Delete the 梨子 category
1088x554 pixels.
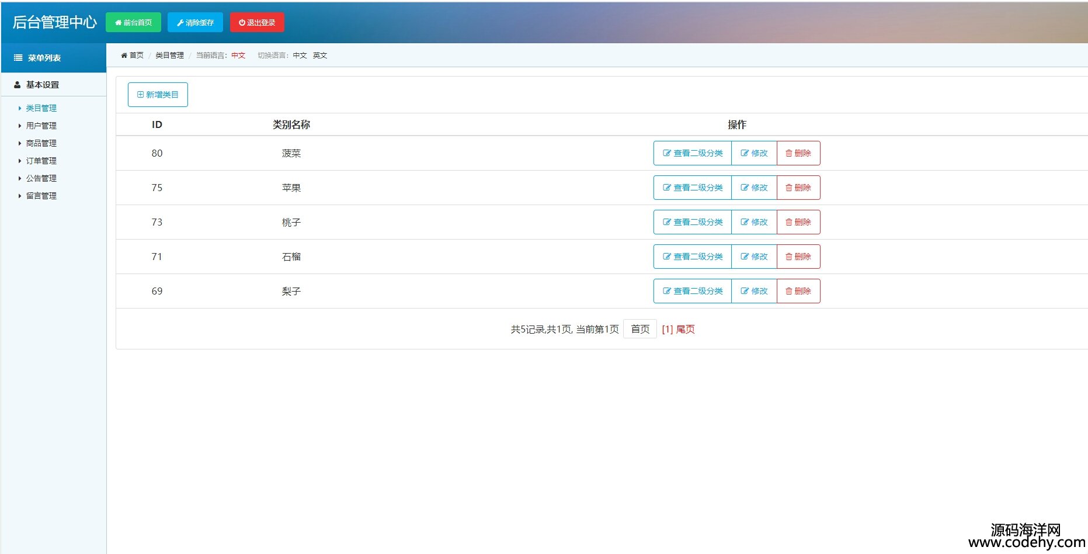(x=798, y=291)
